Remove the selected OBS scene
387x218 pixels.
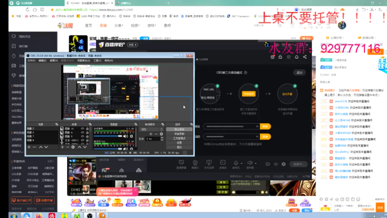click(34, 147)
